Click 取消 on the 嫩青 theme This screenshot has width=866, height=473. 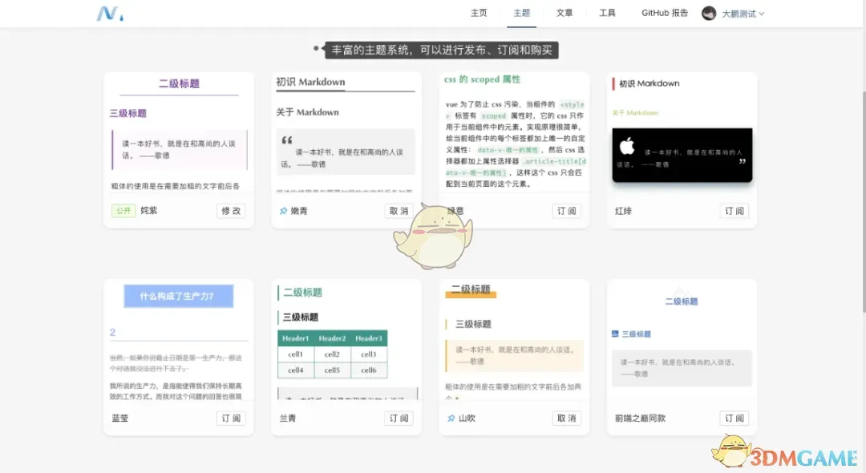pyautogui.click(x=399, y=210)
